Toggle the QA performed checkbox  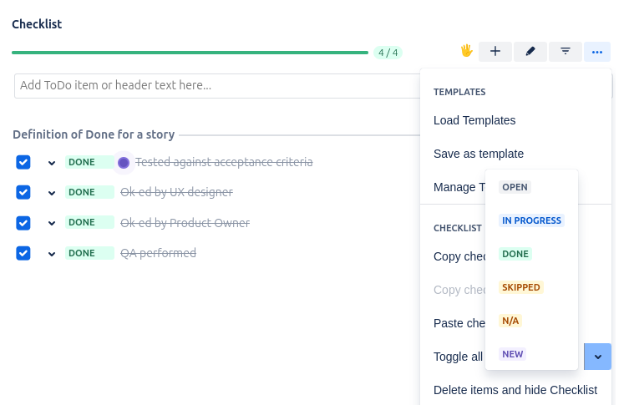[x=23, y=253]
